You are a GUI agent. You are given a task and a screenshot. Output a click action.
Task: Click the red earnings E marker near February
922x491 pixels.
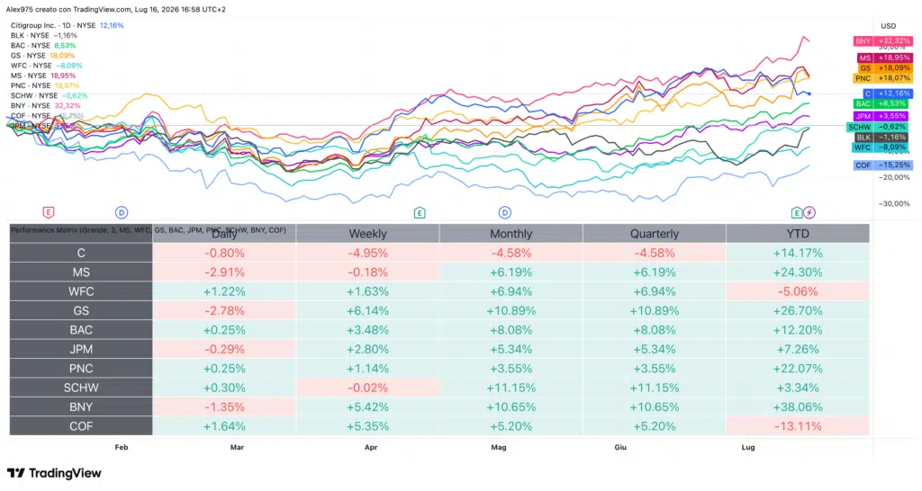click(x=49, y=212)
